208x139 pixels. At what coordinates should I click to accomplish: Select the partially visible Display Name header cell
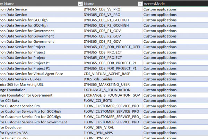tap(41, 4)
